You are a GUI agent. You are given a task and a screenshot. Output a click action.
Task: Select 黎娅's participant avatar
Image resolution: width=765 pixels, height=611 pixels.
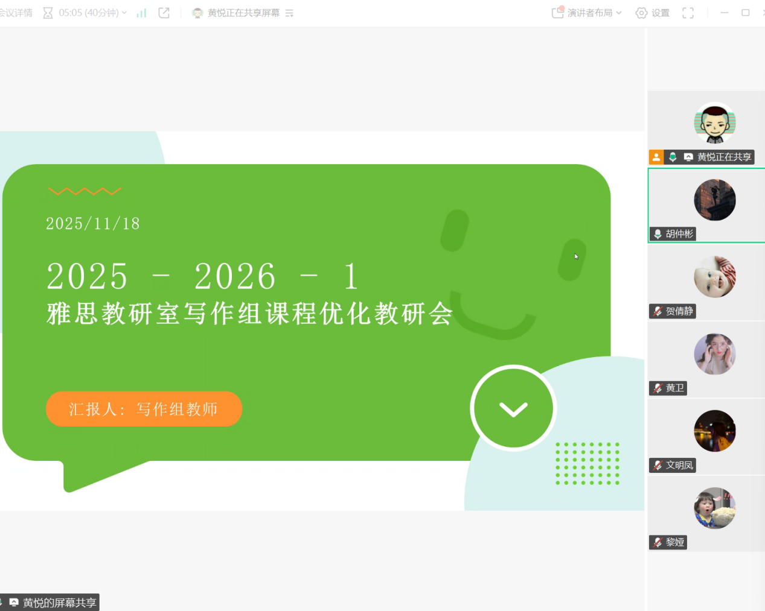click(715, 508)
